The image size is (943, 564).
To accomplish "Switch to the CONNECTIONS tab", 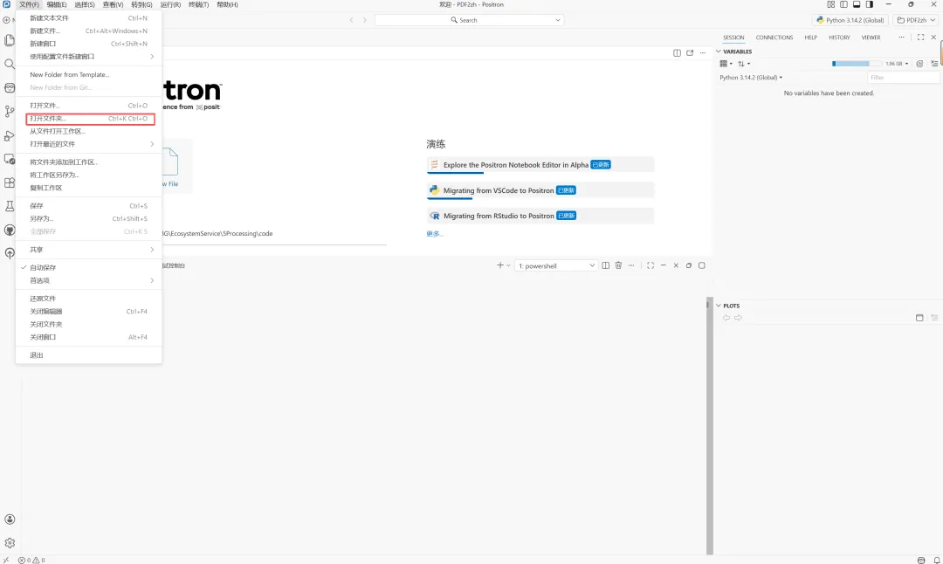I will pyautogui.click(x=774, y=38).
